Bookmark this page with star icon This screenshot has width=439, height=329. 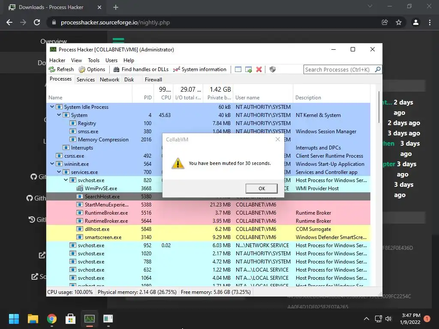tap(399, 22)
